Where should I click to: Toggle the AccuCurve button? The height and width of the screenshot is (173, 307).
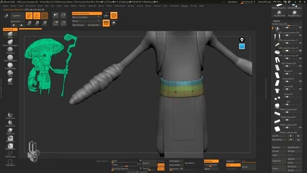pos(10,29)
